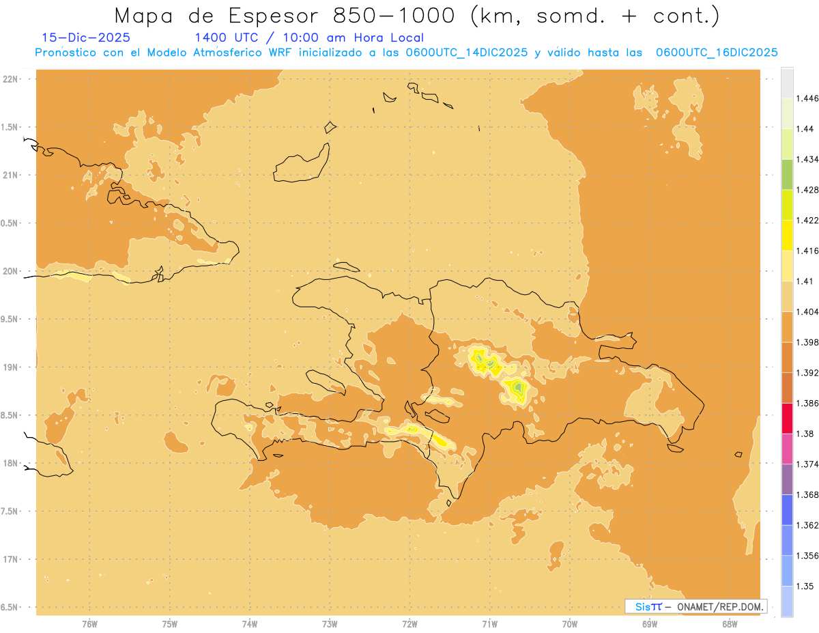Select the 22N latitude label
Screen dimensions: 819x633
pyautogui.click(x=11, y=79)
